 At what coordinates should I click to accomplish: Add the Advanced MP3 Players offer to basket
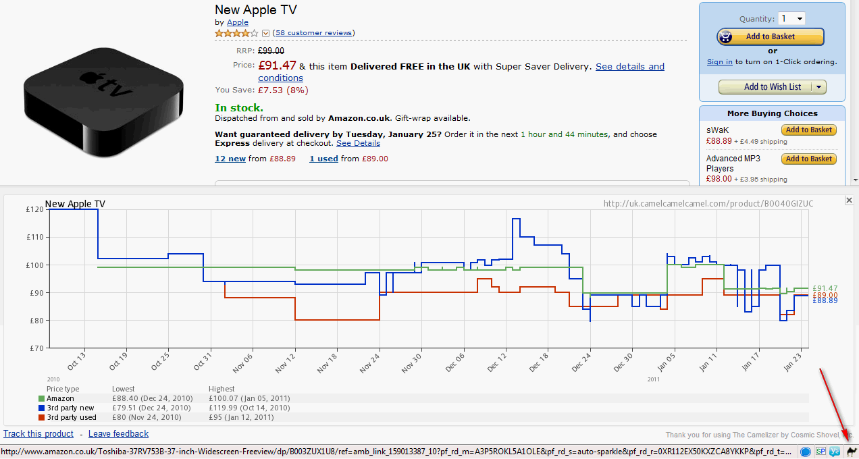tap(808, 159)
